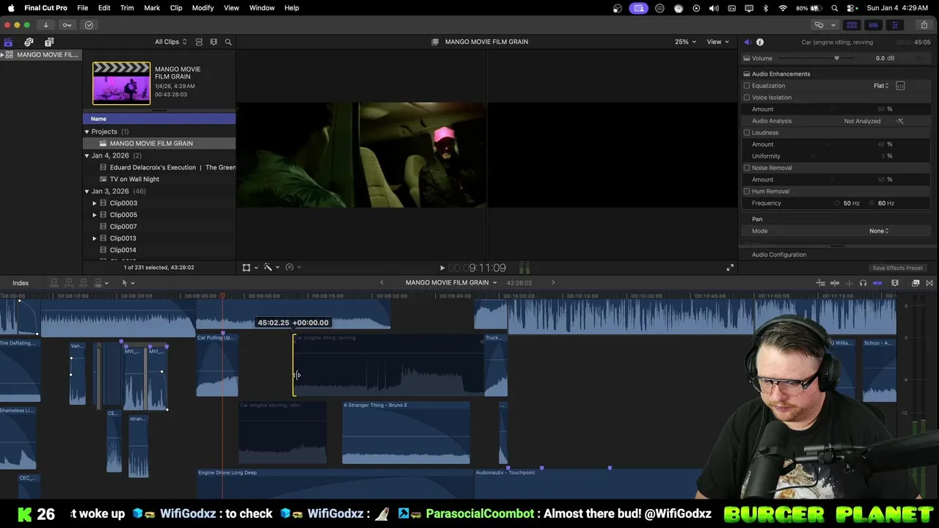Viewport: 939px width, 528px height.
Task: Open the Final Cut Pro app menu
Action: (x=45, y=8)
